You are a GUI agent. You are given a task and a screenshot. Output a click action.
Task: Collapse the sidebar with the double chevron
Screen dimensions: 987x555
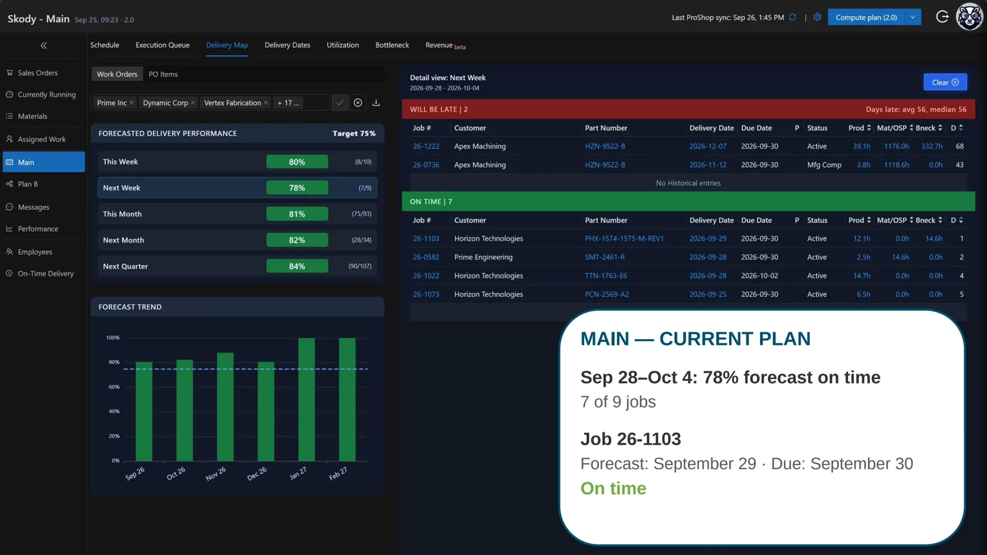coord(44,46)
